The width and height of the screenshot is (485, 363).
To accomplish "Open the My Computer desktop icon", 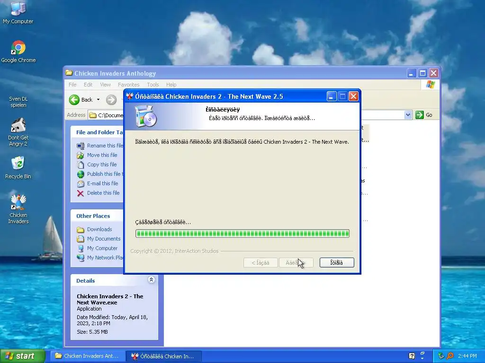I will [x=18, y=12].
